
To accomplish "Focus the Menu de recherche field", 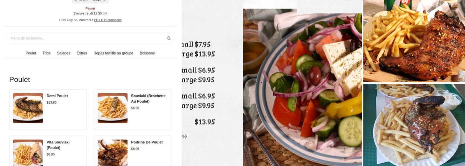I will click(x=90, y=38).
